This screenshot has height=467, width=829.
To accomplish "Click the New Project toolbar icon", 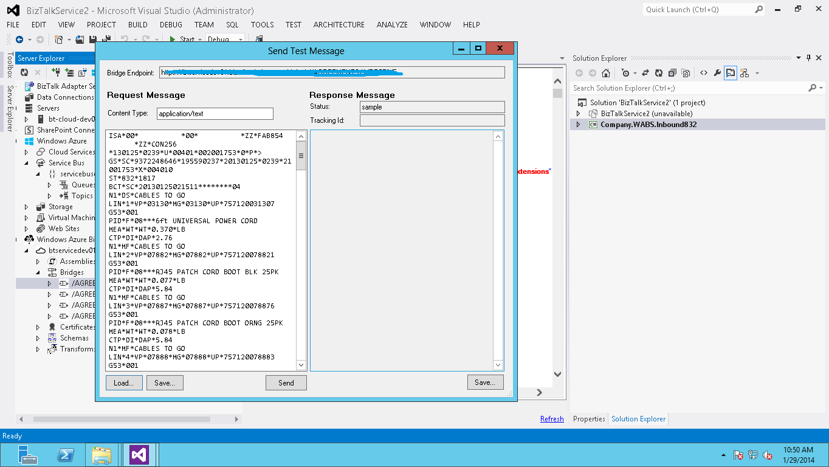I will [x=59, y=40].
